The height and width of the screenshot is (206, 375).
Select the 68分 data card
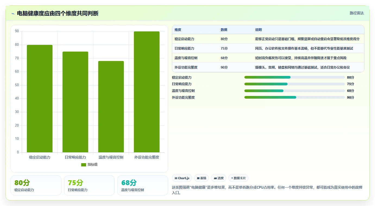pos(143,185)
